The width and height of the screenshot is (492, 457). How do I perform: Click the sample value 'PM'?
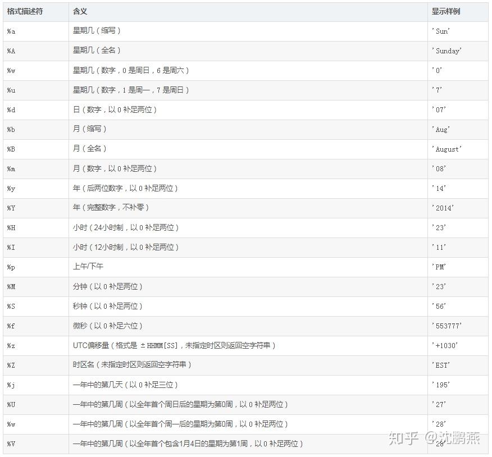click(439, 267)
